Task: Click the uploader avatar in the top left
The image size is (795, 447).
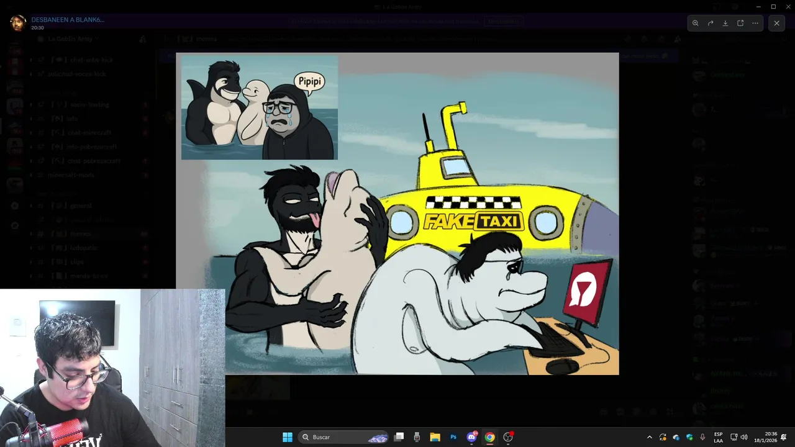Action: click(x=18, y=23)
